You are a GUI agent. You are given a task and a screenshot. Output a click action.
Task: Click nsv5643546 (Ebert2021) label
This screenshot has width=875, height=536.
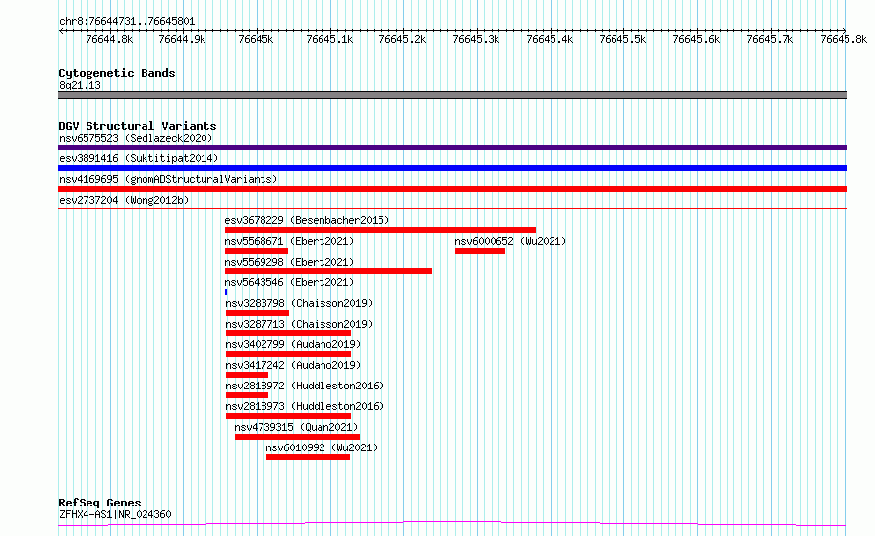point(289,282)
